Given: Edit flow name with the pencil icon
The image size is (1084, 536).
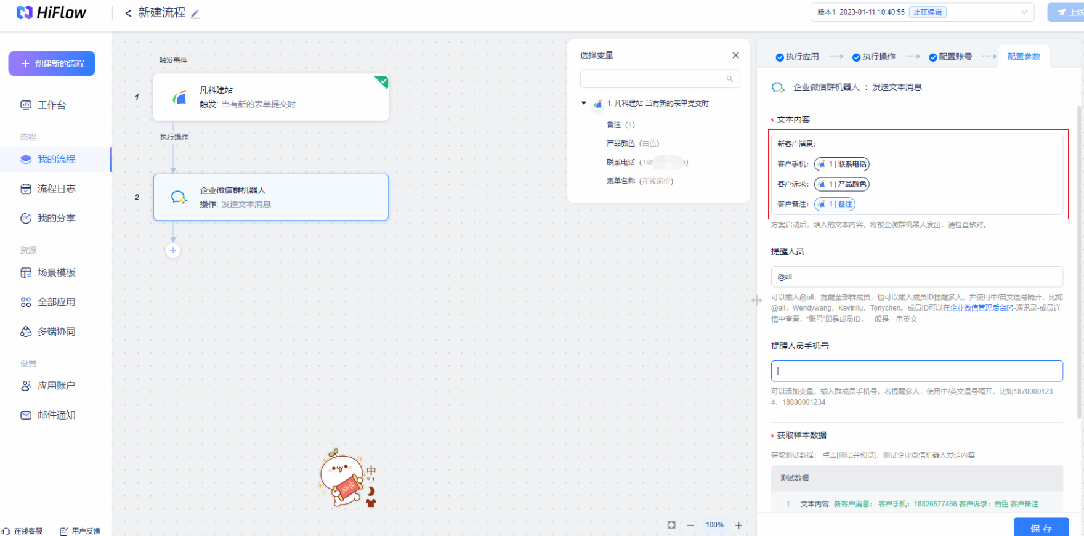Looking at the screenshot, I should (x=195, y=14).
